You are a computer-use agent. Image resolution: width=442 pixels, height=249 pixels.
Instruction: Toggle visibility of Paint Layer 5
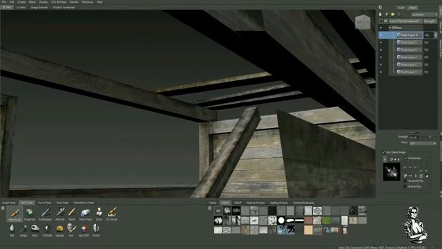(x=381, y=42)
